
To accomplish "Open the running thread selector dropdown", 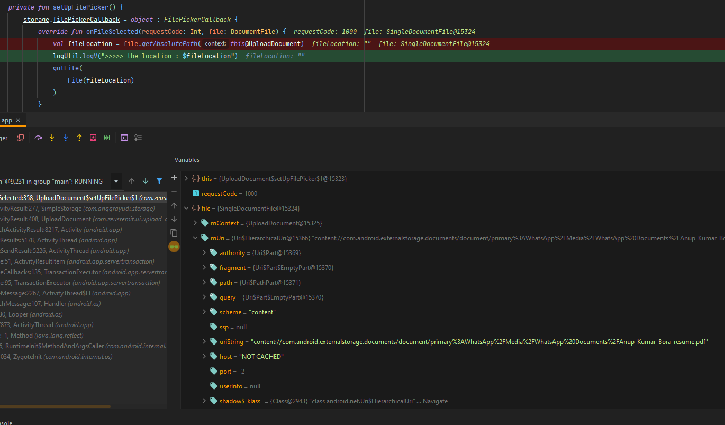I will point(115,181).
